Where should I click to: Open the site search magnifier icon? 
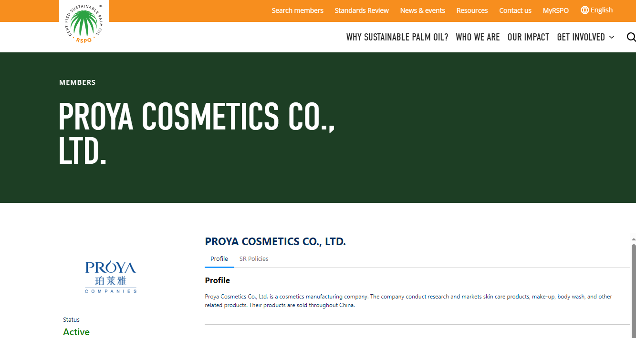[631, 37]
